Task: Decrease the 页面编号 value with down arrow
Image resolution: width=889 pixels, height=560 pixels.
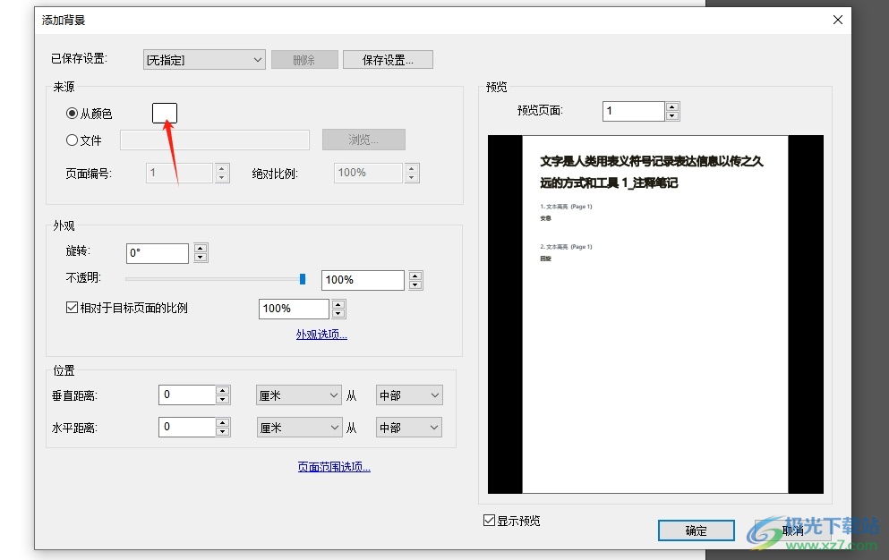Action: 222,177
